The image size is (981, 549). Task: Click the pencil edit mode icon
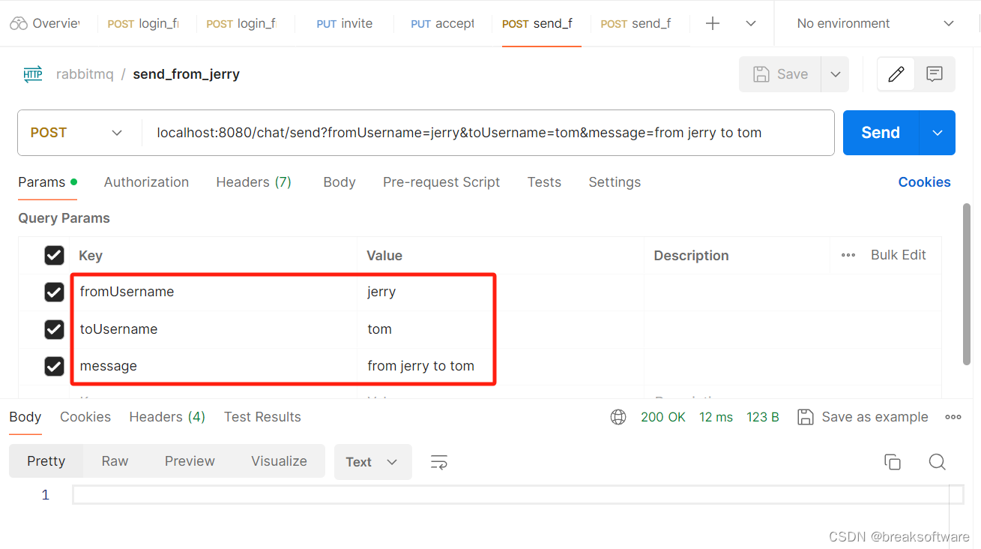[x=896, y=74]
